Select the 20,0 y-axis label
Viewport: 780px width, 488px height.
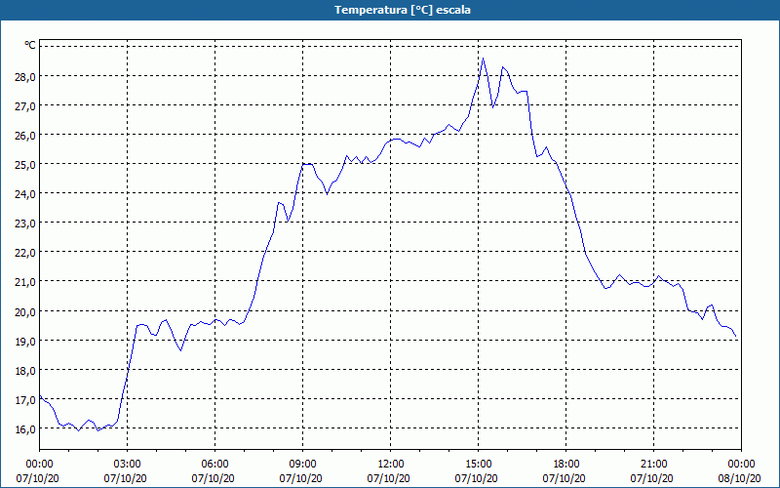25,311
